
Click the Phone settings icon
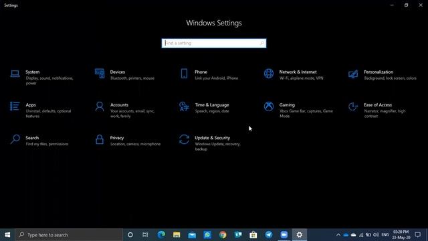(x=185, y=74)
